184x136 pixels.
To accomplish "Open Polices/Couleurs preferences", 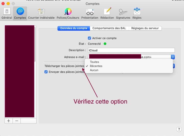I will (68, 13).
